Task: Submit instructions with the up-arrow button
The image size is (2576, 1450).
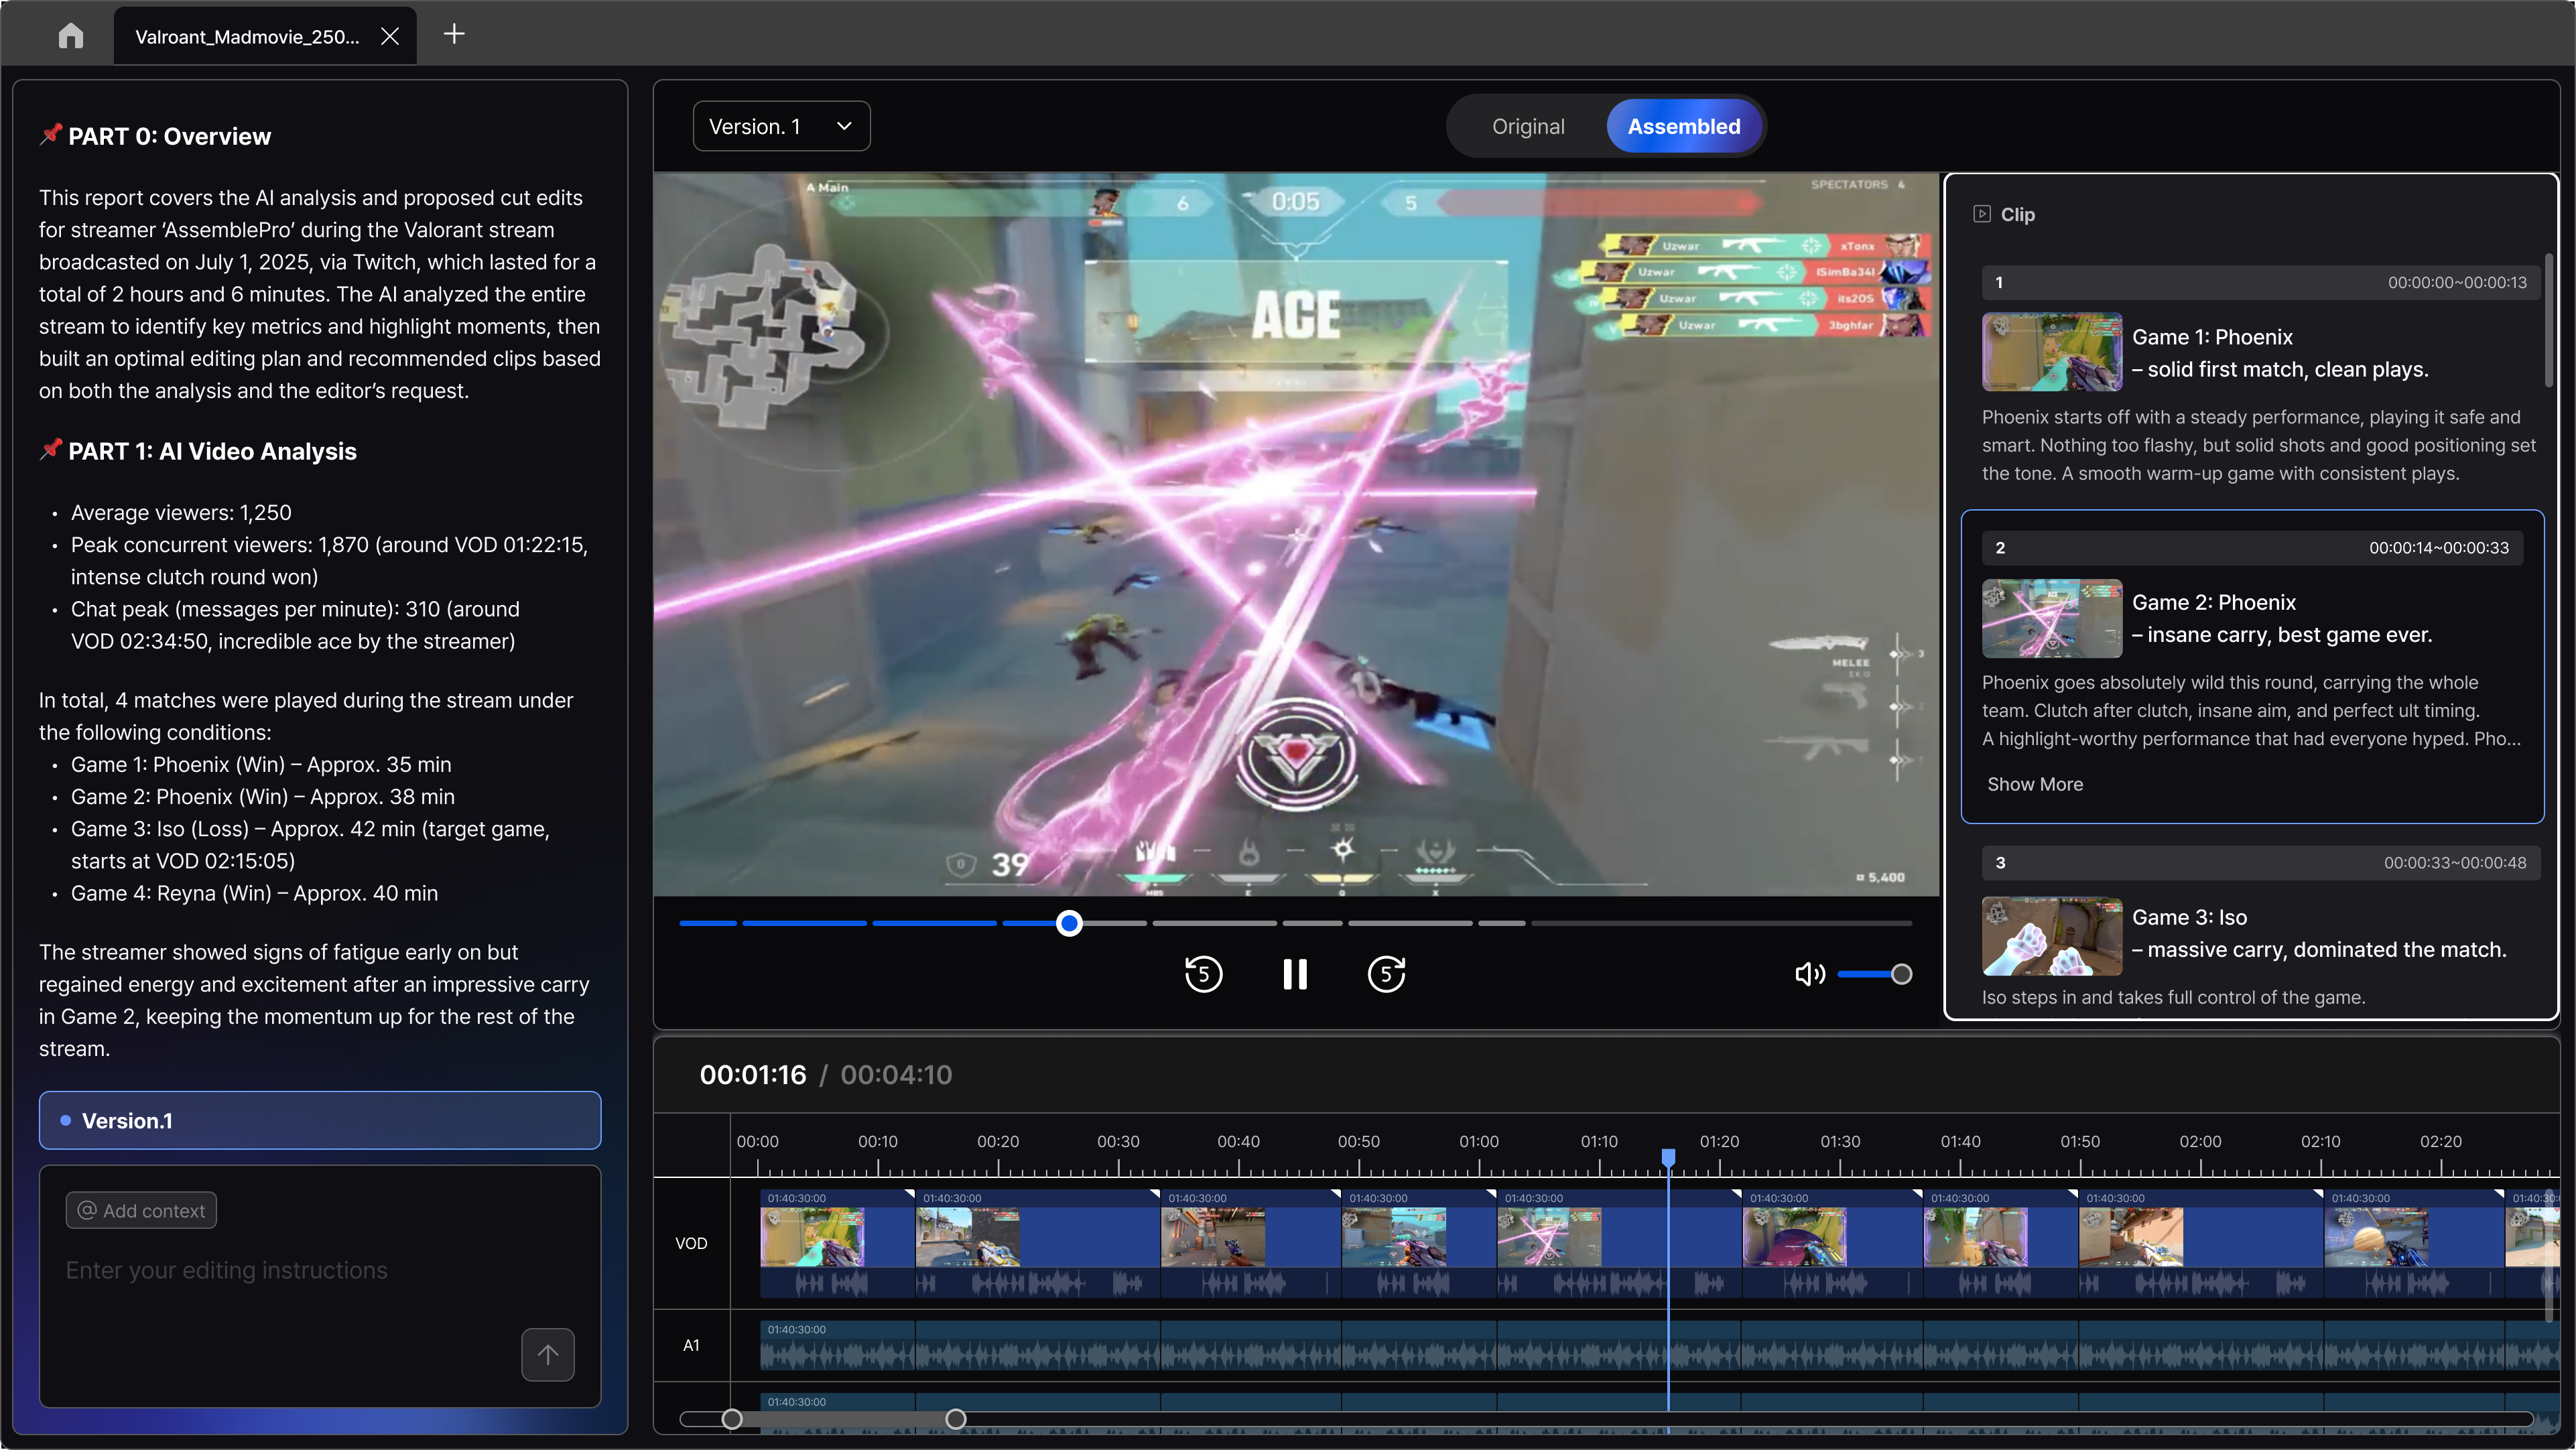Action: click(x=547, y=1354)
